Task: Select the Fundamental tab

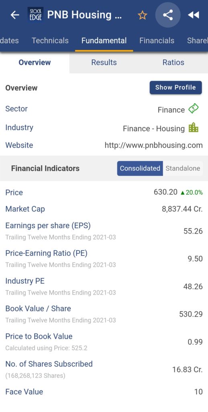Action: point(104,41)
